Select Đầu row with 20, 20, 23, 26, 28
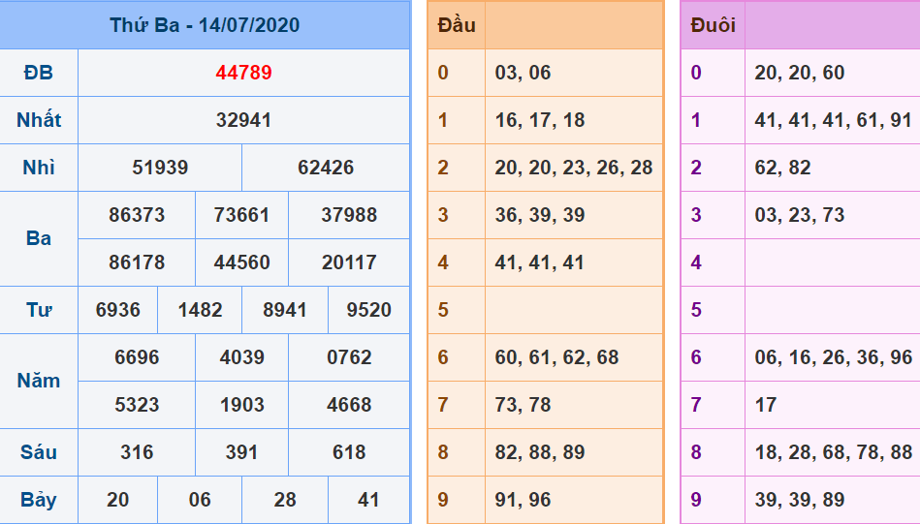Viewport: 920px width, 524px height. point(573,168)
